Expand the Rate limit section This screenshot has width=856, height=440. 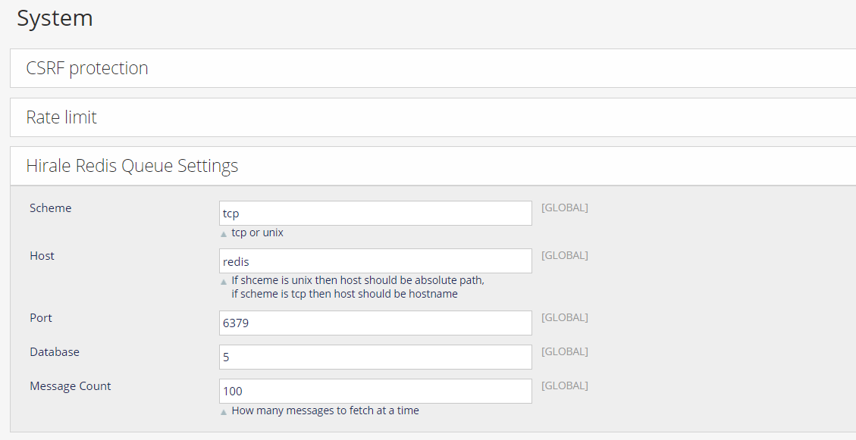61,117
